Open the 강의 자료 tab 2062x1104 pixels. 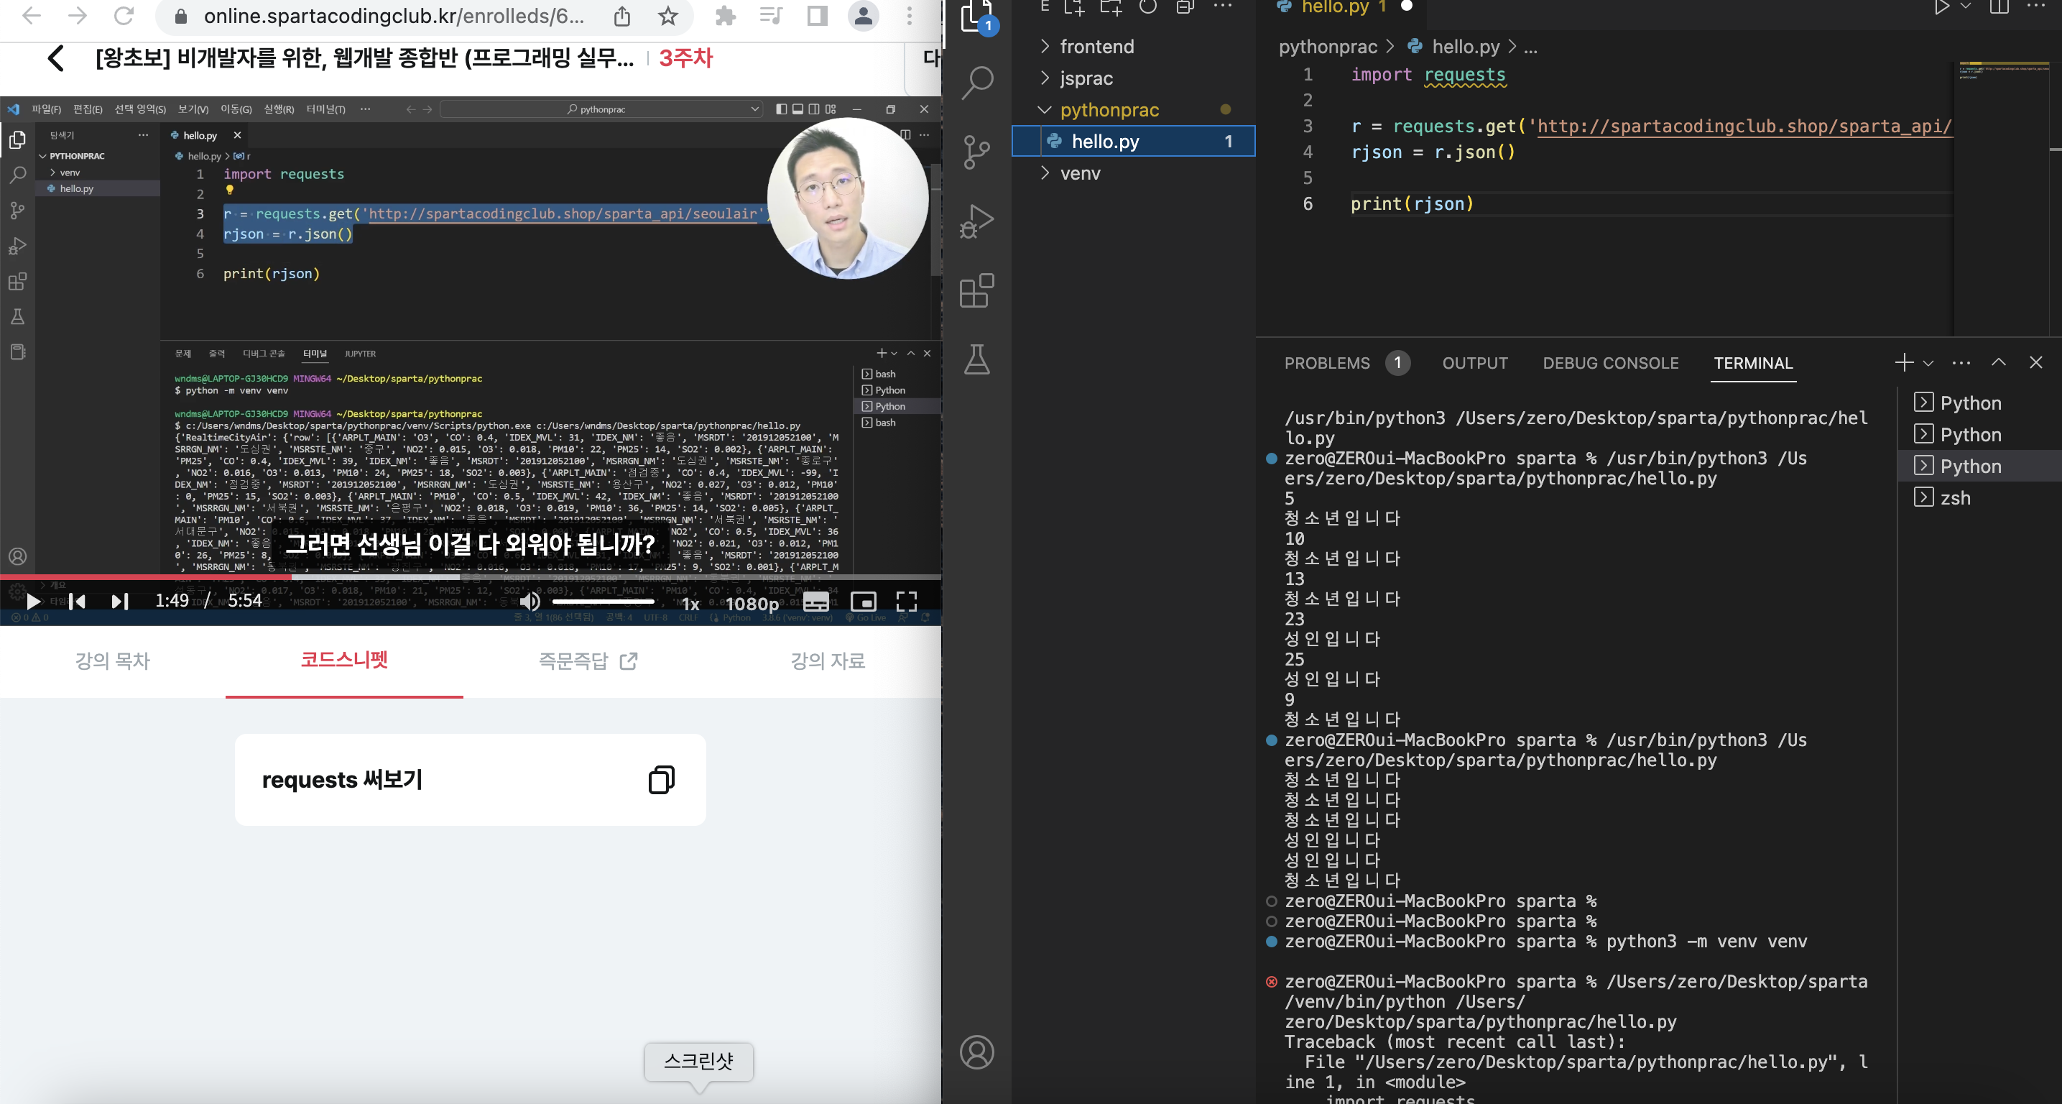tap(828, 661)
